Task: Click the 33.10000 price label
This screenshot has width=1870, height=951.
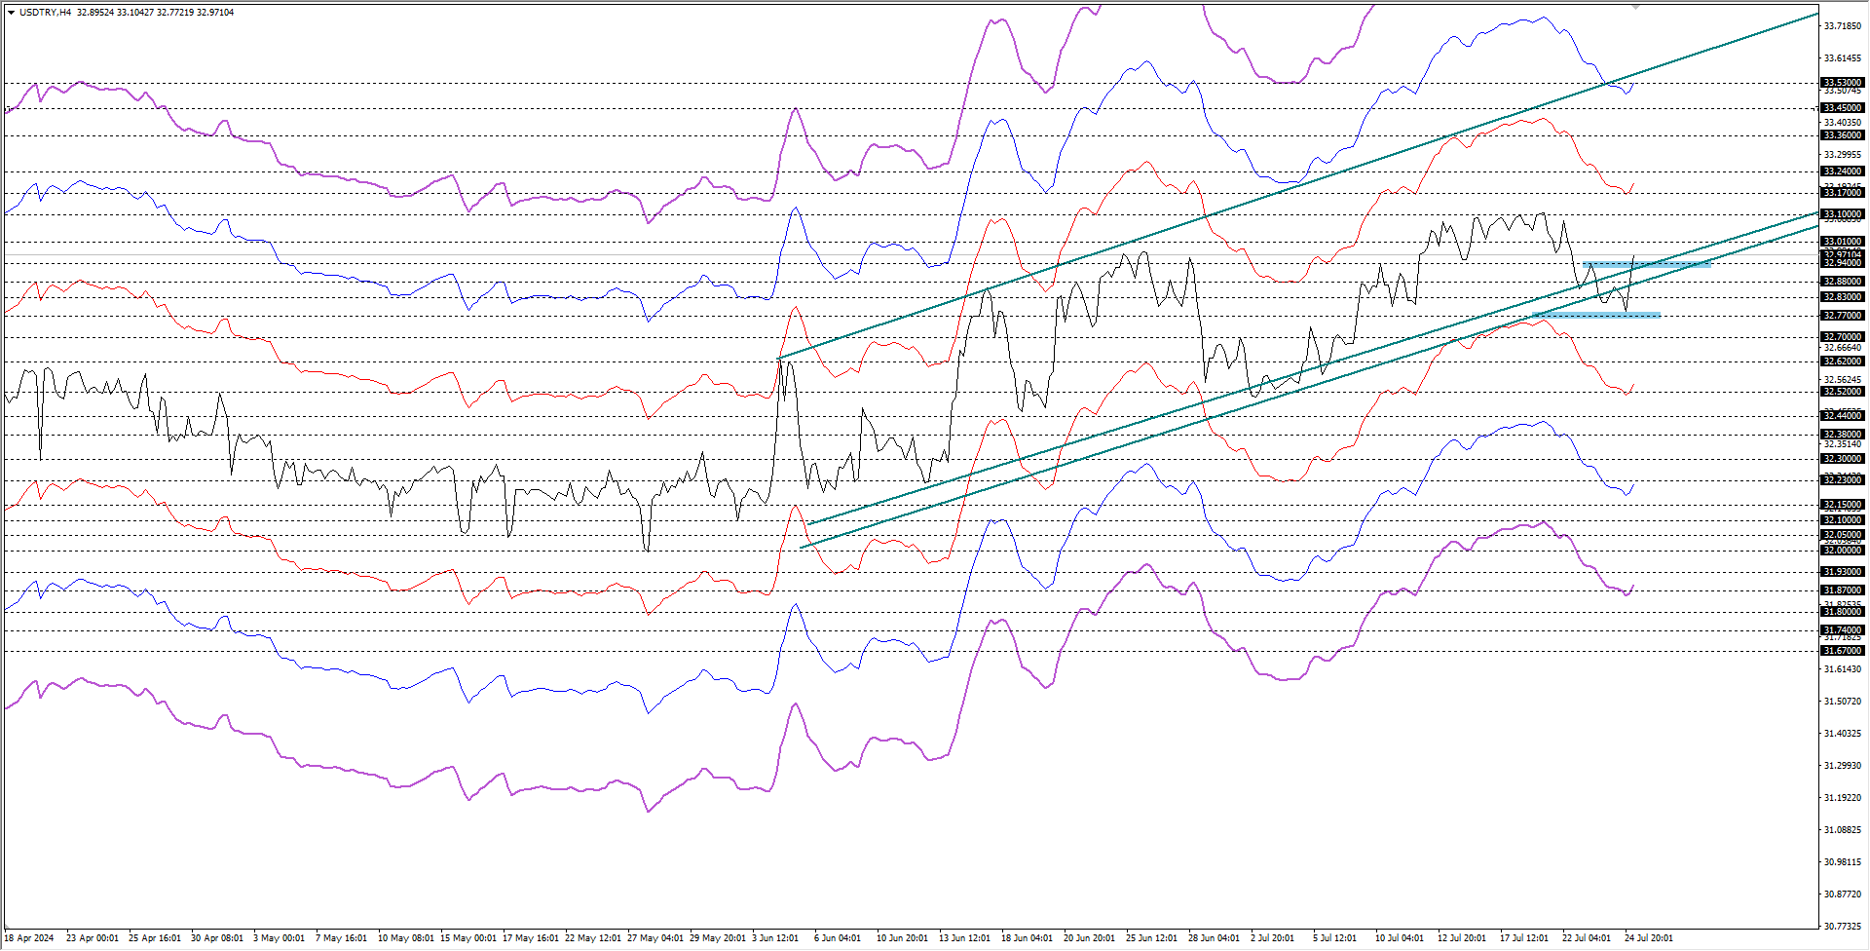Action: pyautogui.click(x=1843, y=214)
